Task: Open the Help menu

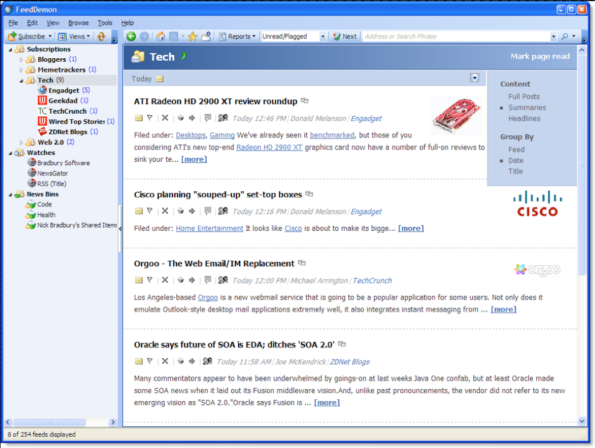Action: click(127, 23)
